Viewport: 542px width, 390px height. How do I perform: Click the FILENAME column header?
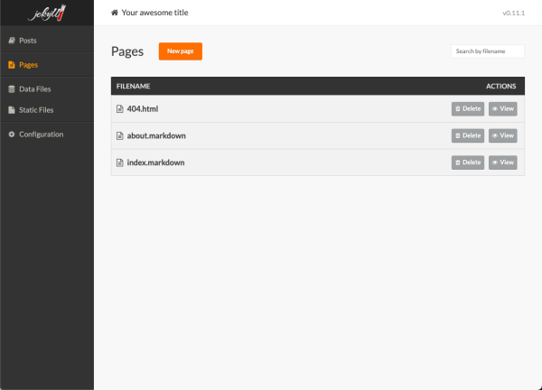[133, 86]
